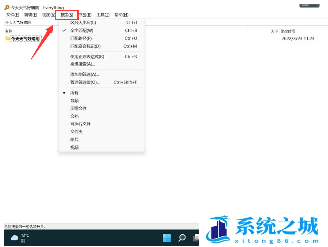The width and height of the screenshot is (328, 247).
Task: Open the taskbar weather widget
Action: (x=20, y=238)
